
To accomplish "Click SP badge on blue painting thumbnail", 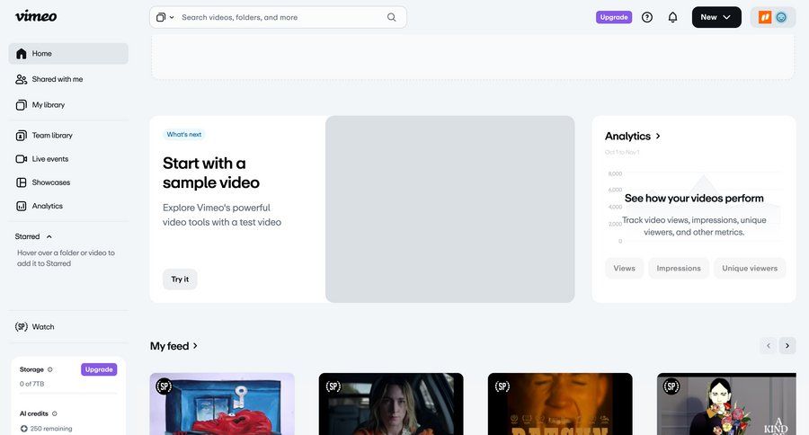I will pos(164,386).
